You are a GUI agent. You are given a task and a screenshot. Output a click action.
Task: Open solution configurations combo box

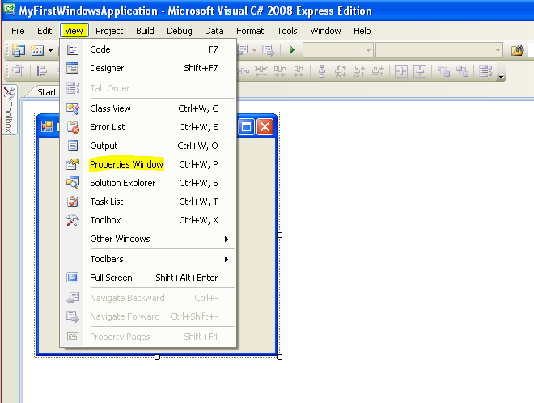(x=338, y=50)
